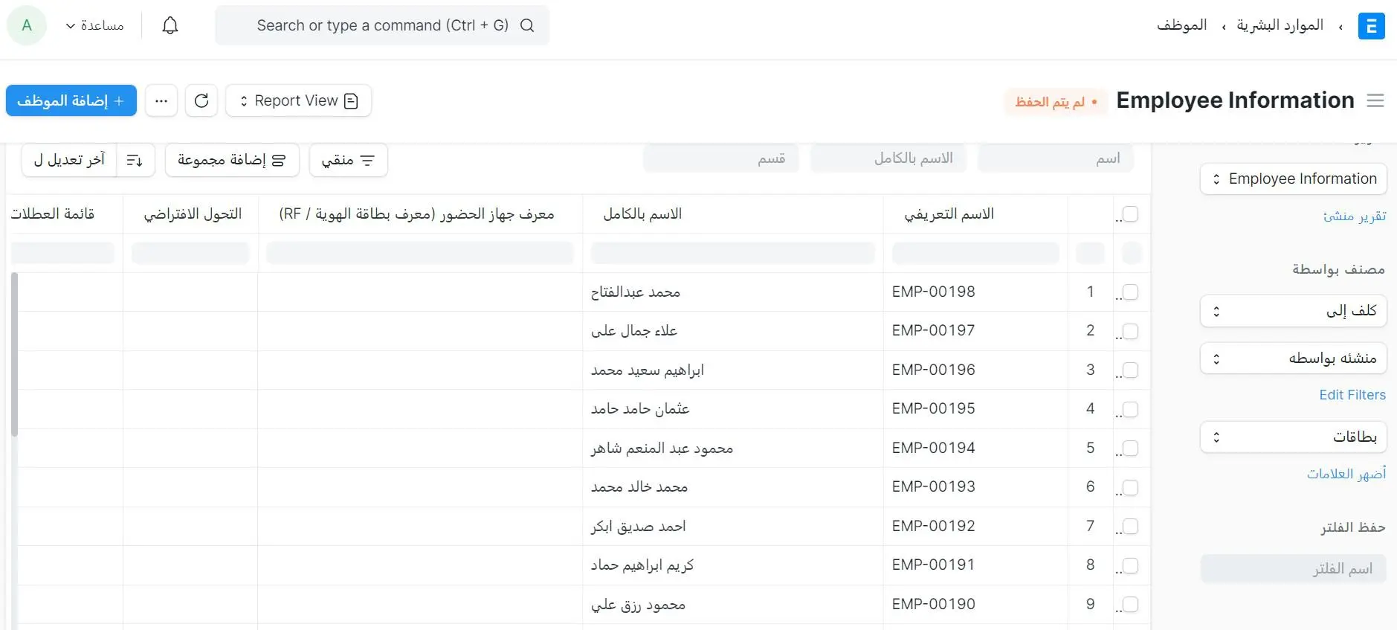The width and height of the screenshot is (1397, 630).
Task: Click column filter under معرف جهاز الحضور
Action: click(x=420, y=253)
